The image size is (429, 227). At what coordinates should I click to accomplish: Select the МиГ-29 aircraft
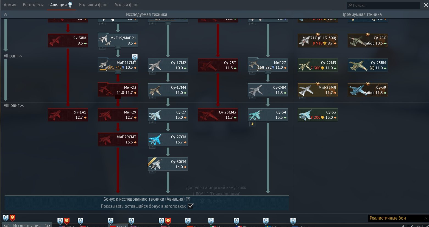(118, 115)
